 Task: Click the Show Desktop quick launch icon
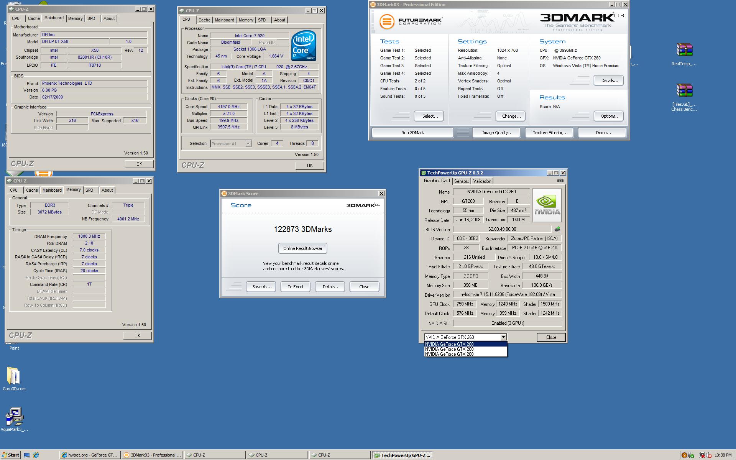[27, 455]
